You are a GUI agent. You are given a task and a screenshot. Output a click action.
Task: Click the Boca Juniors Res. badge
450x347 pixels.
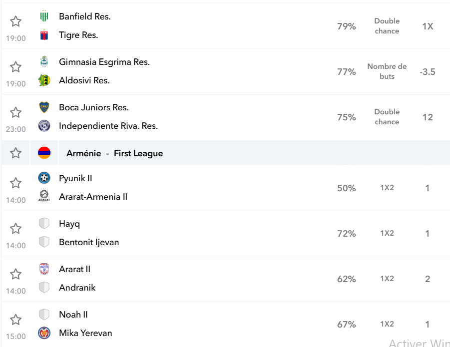(x=44, y=107)
